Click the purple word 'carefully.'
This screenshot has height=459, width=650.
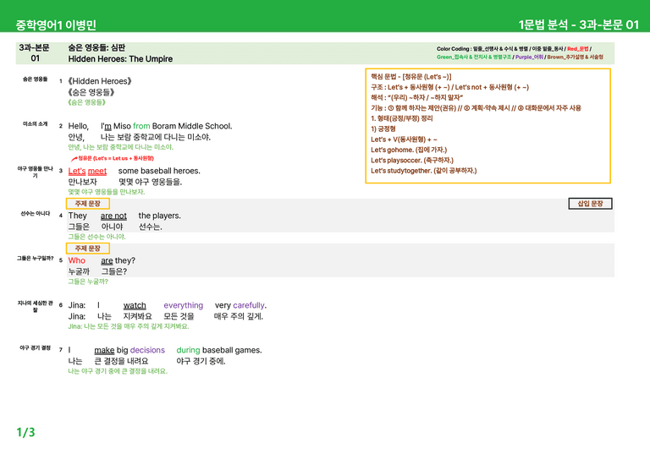[x=250, y=305]
